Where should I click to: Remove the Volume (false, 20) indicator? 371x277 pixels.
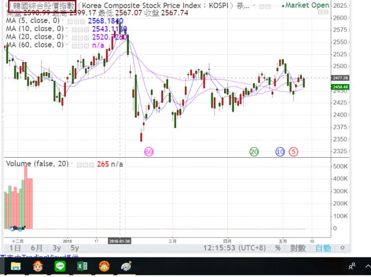pyautogui.click(x=91, y=165)
